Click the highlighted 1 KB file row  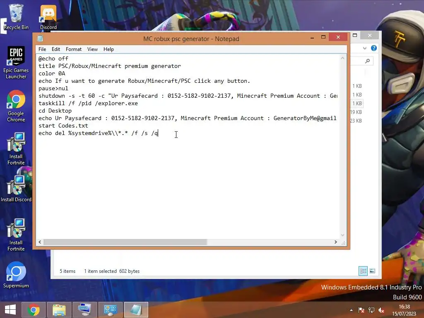[357, 103]
